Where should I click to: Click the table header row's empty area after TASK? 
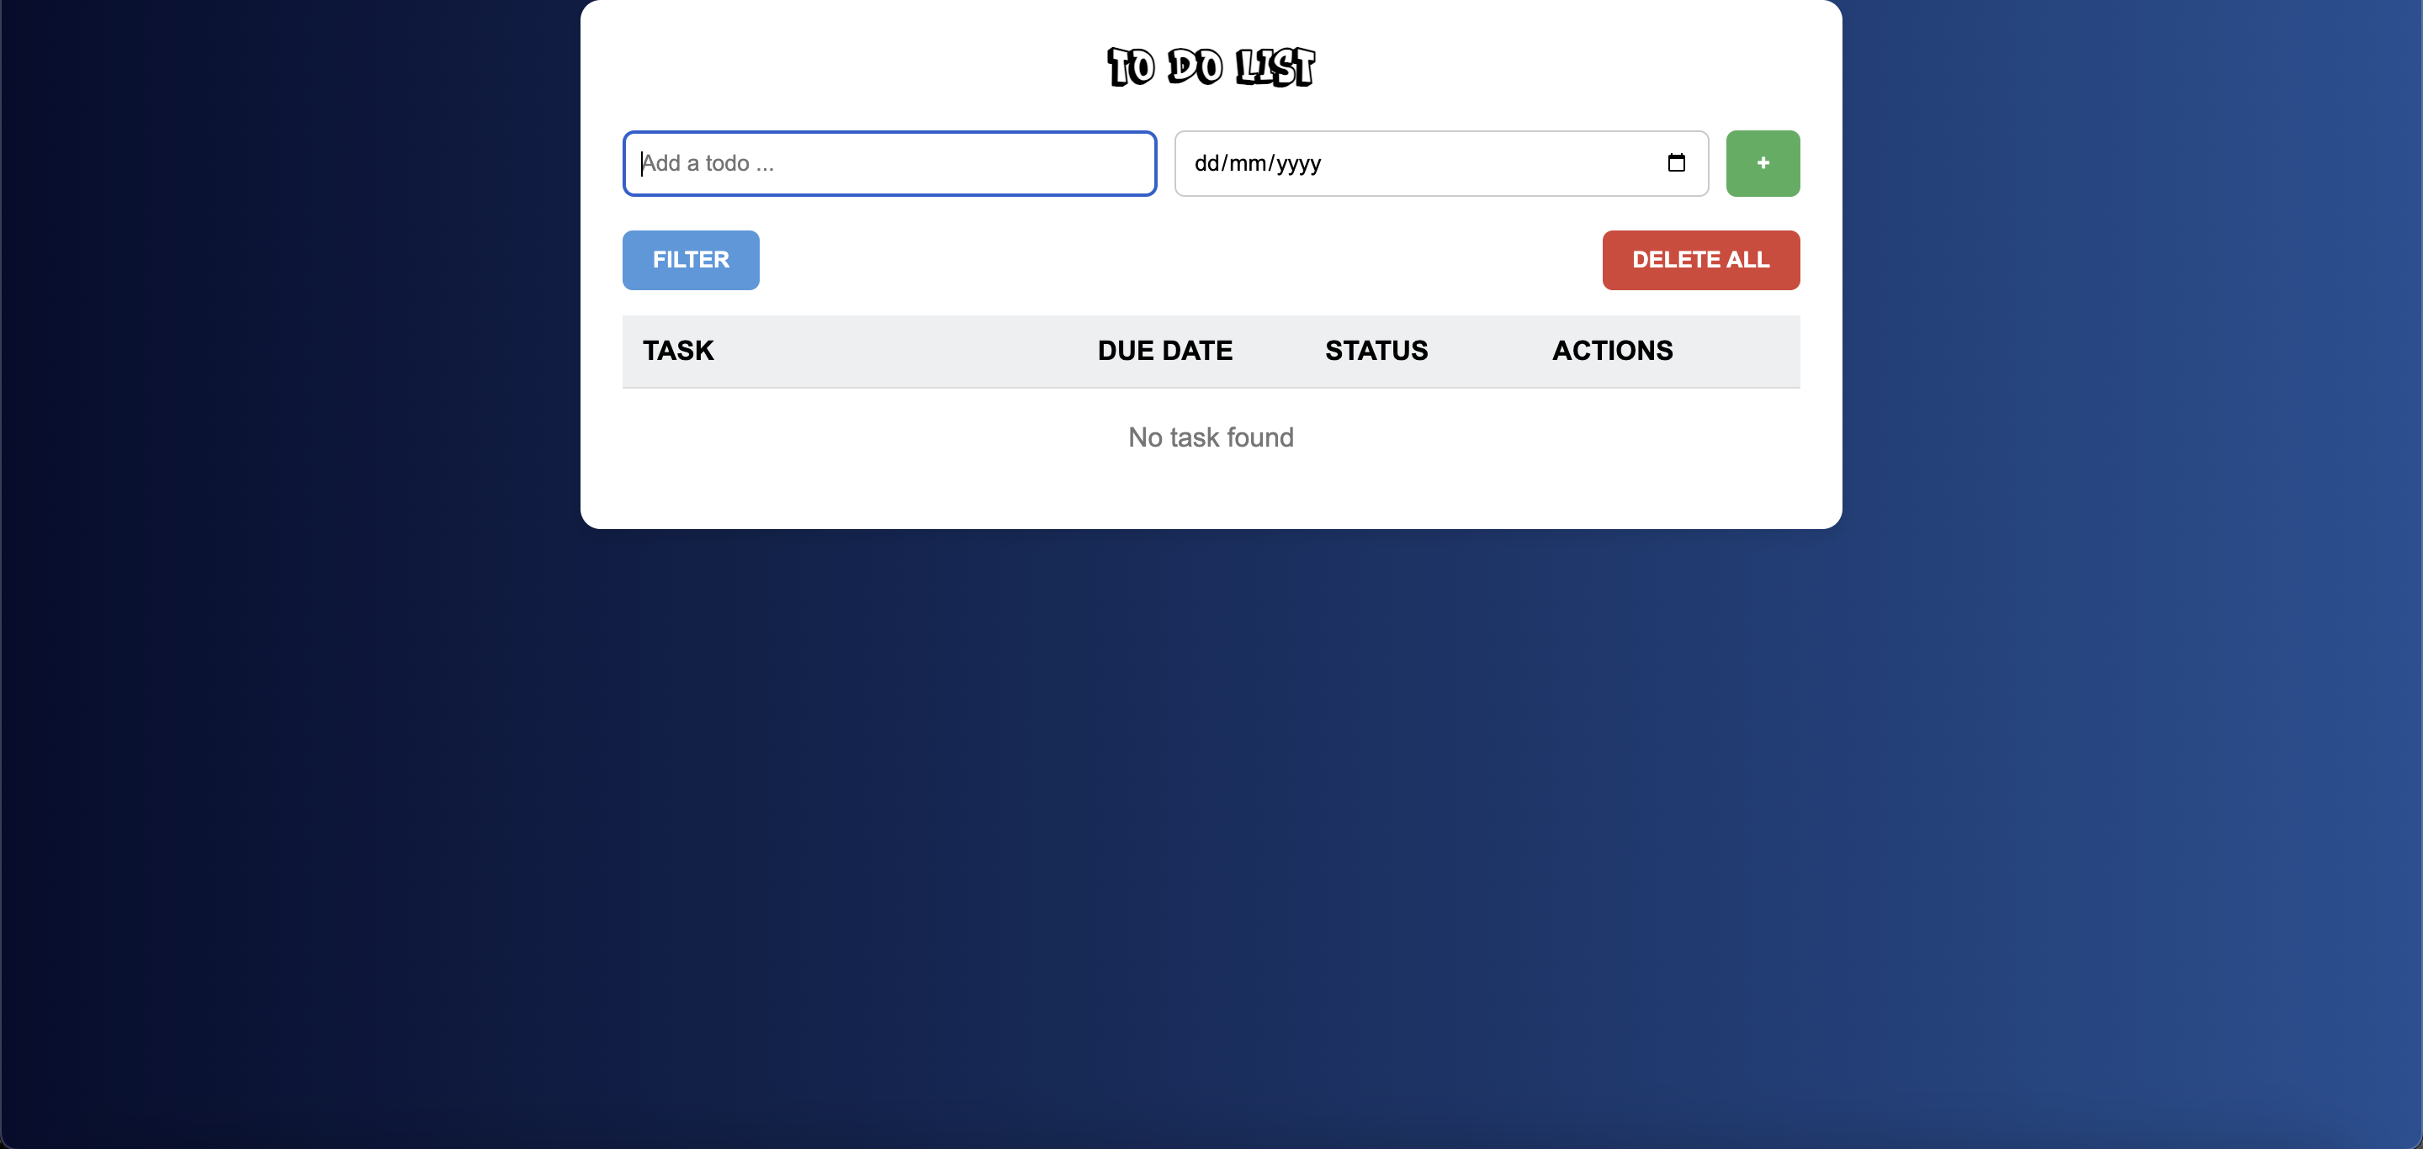tap(903, 351)
